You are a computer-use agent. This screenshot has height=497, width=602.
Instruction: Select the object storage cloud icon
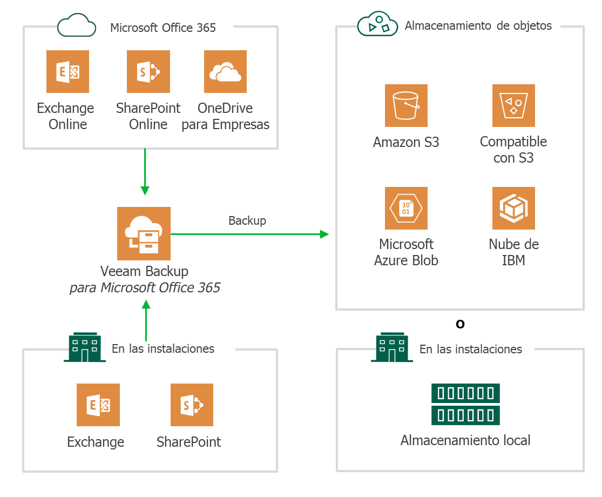(377, 26)
